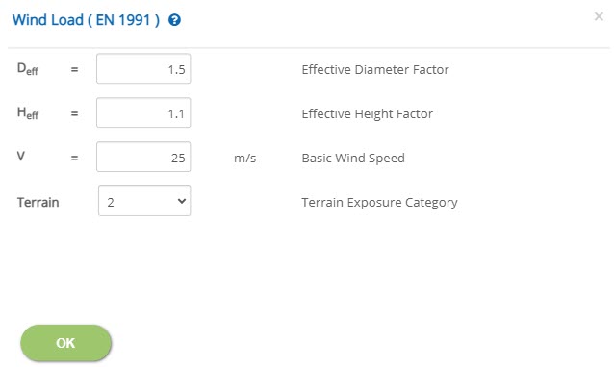Screen dimensions: 614x367
Task: Select the Basic Wind Speed description
Action: coord(353,158)
